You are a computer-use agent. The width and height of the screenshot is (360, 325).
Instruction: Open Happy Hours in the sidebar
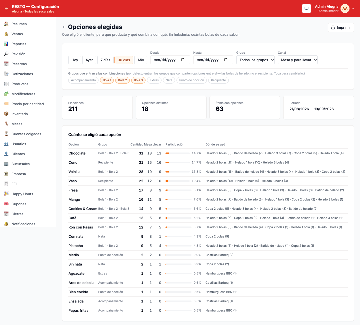coord(22,194)
